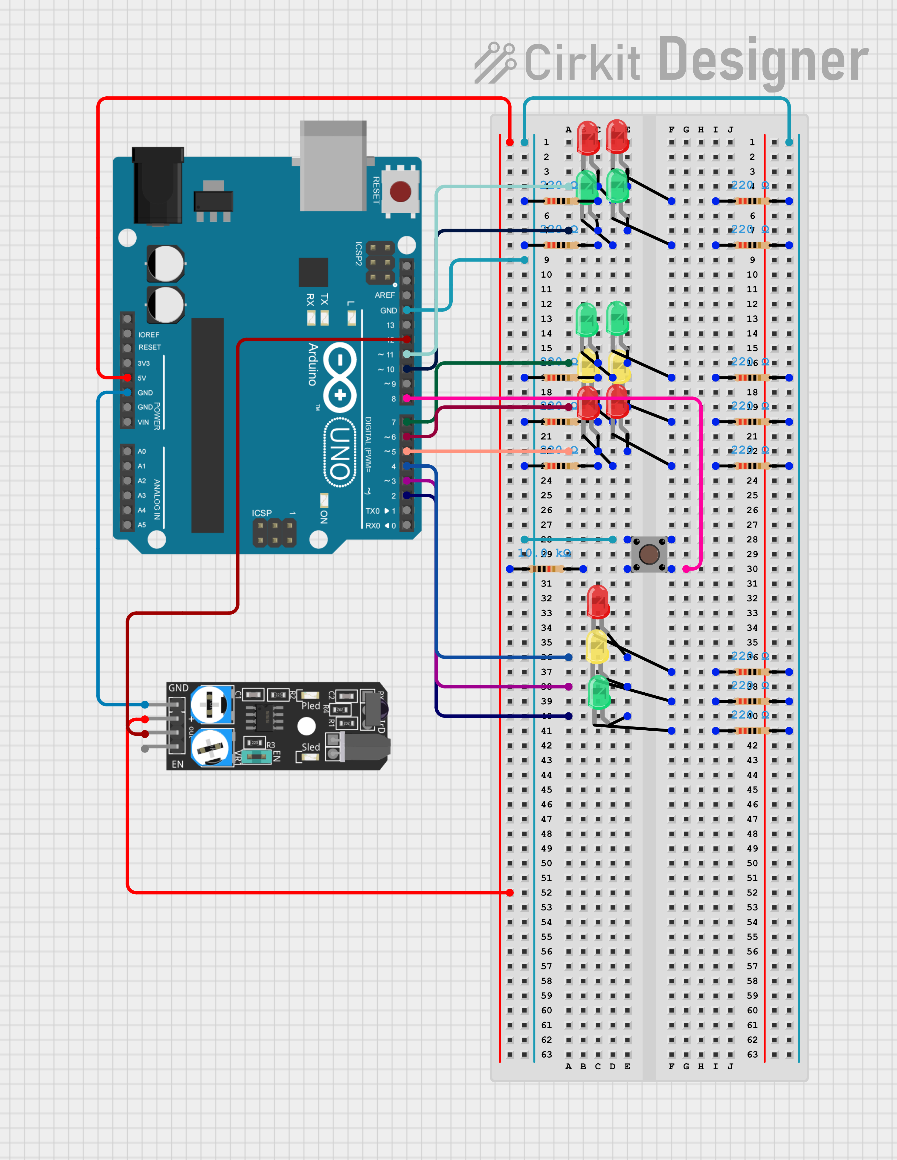Select the Arduino black DC power jack
Screen dimensions: 897x1160
pos(158,186)
